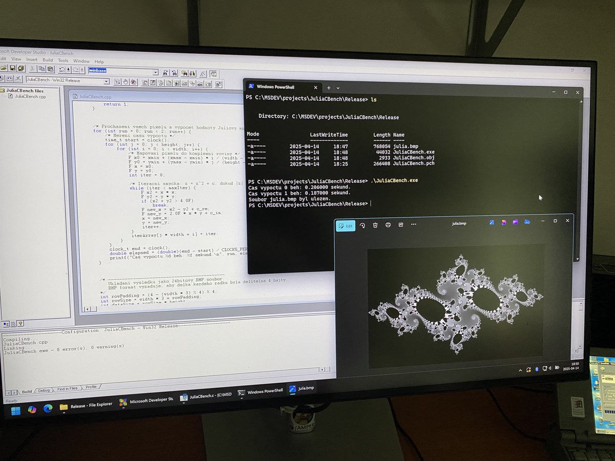Click julia.bmp in the PowerShell directory listing

405,146
